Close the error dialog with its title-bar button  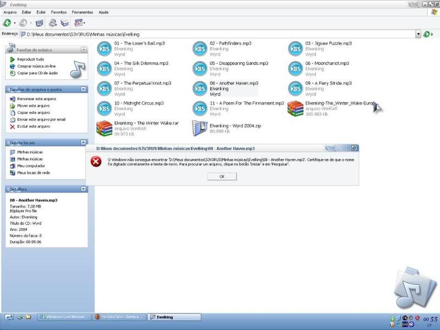click(354, 148)
